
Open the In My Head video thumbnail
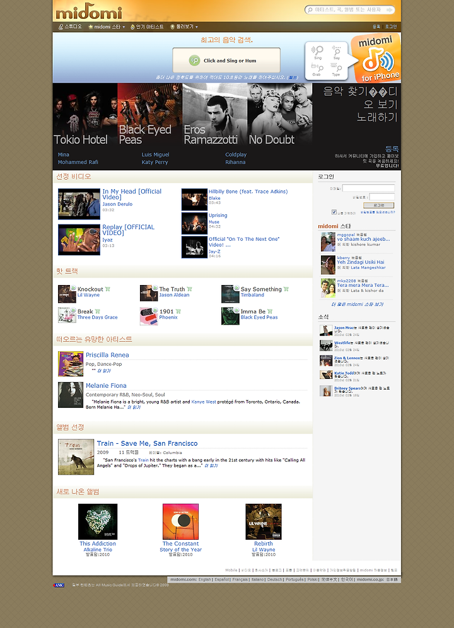pos(79,204)
